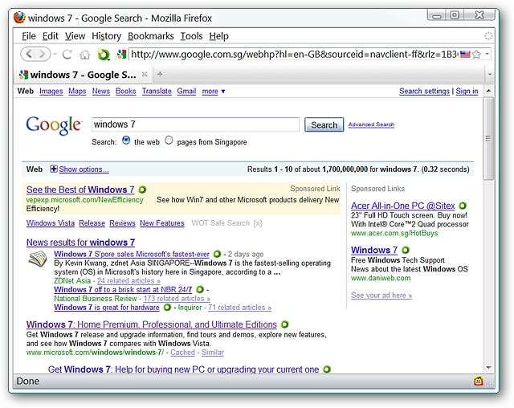Open the list all tabs dropdown

(x=489, y=75)
